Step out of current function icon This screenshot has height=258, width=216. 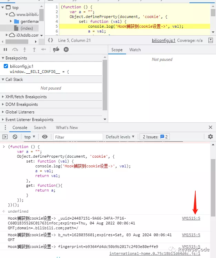[x=34, y=49]
